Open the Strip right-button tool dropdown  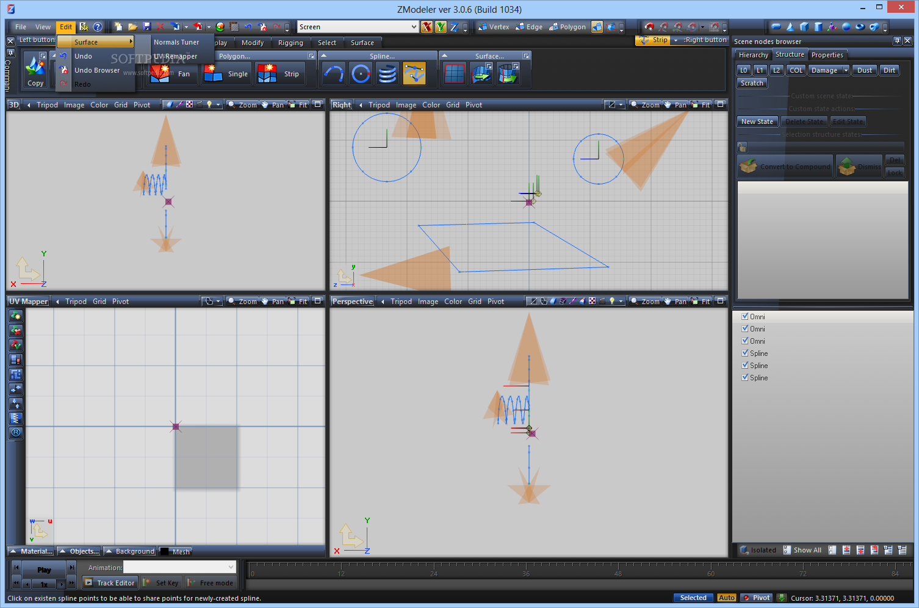(676, 40)
